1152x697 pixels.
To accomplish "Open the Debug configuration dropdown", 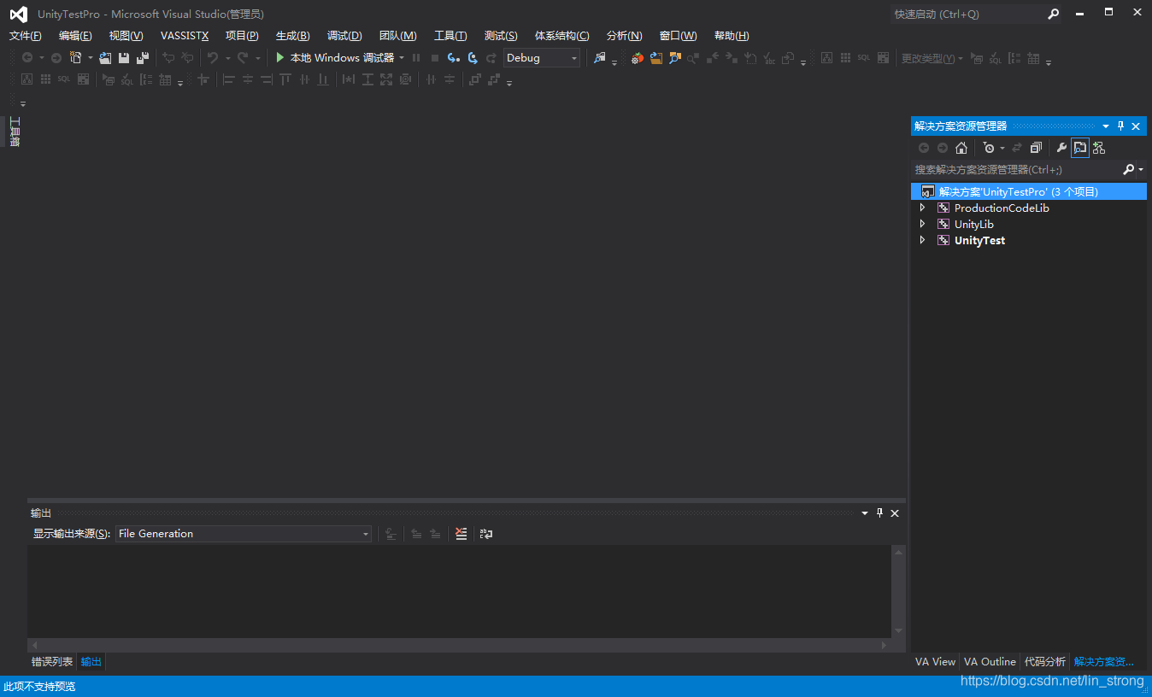I will (542, 58).
